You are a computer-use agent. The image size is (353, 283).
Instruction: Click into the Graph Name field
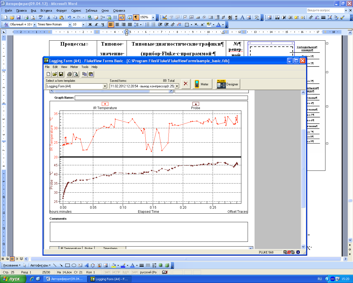(x=161, y=98)
